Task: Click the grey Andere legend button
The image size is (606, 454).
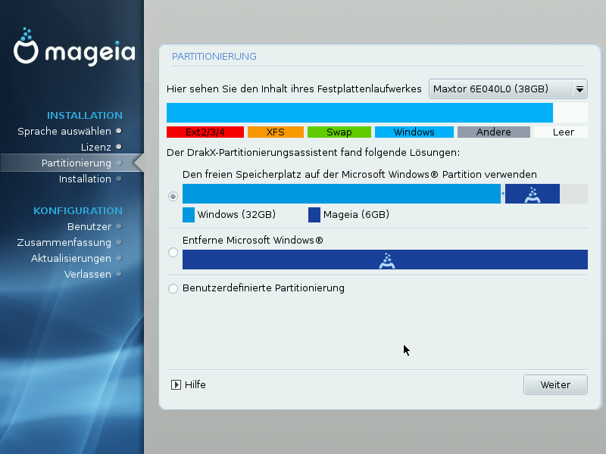Action: coord(494,132)
